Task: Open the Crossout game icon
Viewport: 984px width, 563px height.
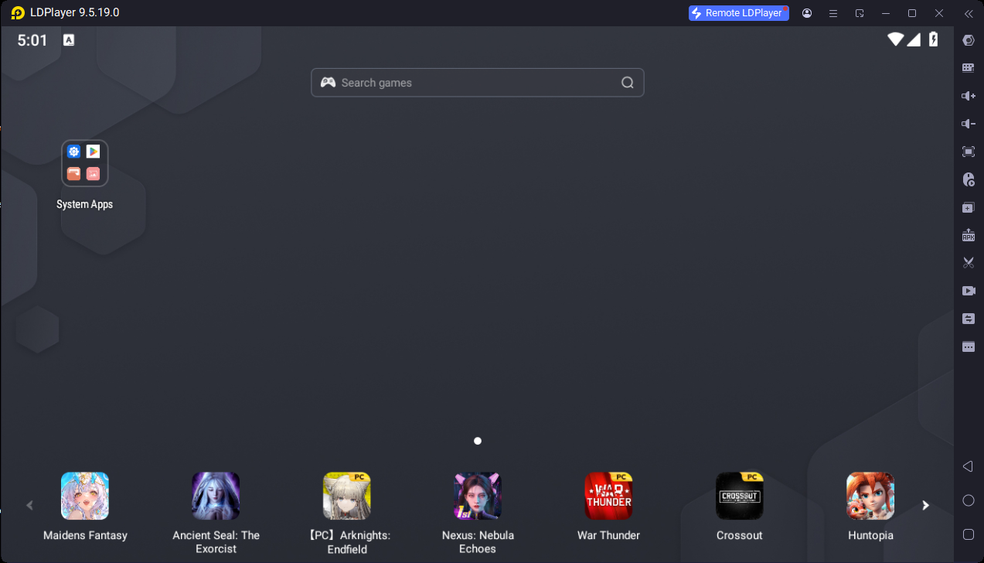Action: (x=740, y=496)
